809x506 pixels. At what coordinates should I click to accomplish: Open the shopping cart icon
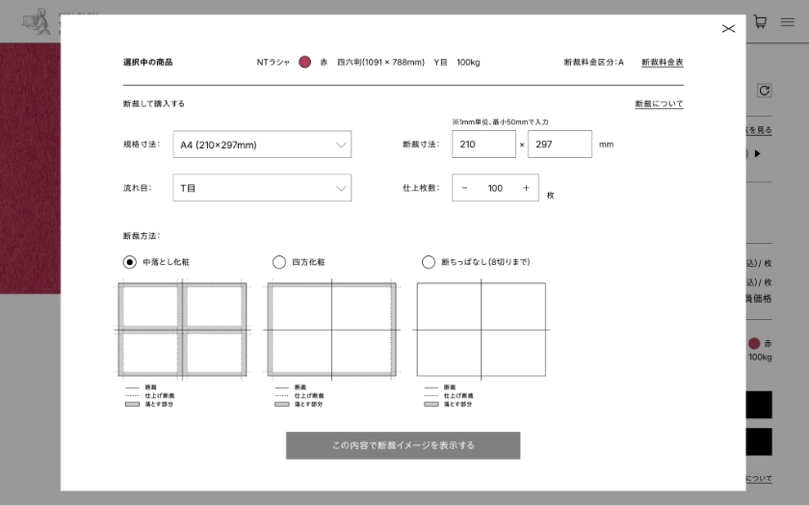tap(760, 21)
